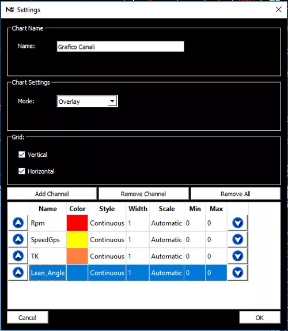Pick the red color swatch for Rpm

77,223
